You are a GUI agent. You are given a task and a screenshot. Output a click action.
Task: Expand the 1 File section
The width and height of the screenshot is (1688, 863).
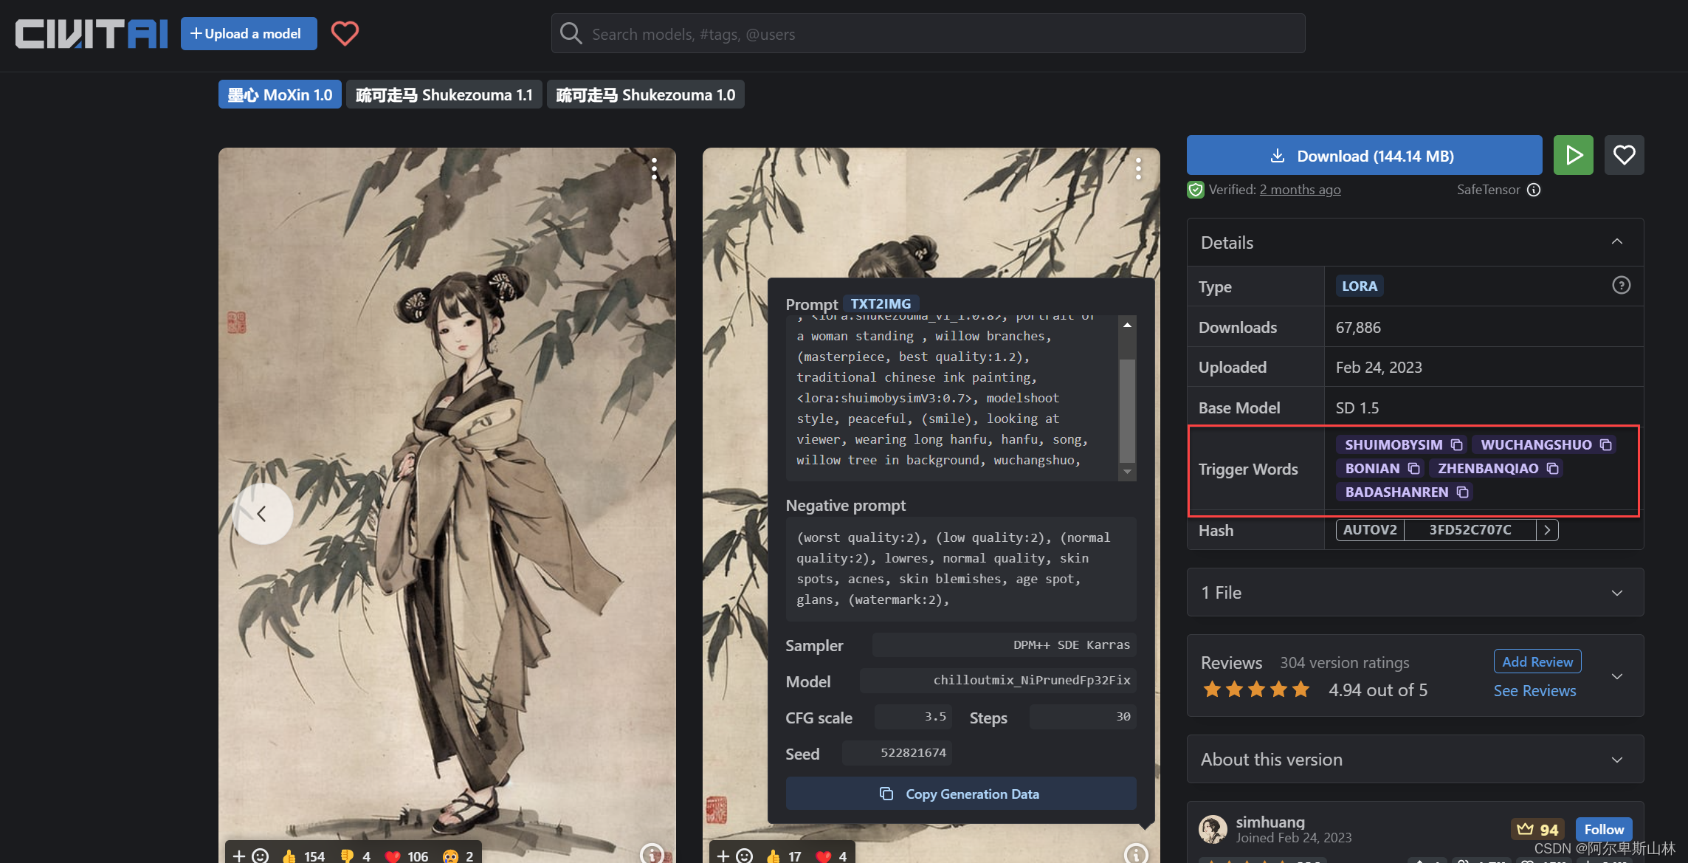point(1616,593)
